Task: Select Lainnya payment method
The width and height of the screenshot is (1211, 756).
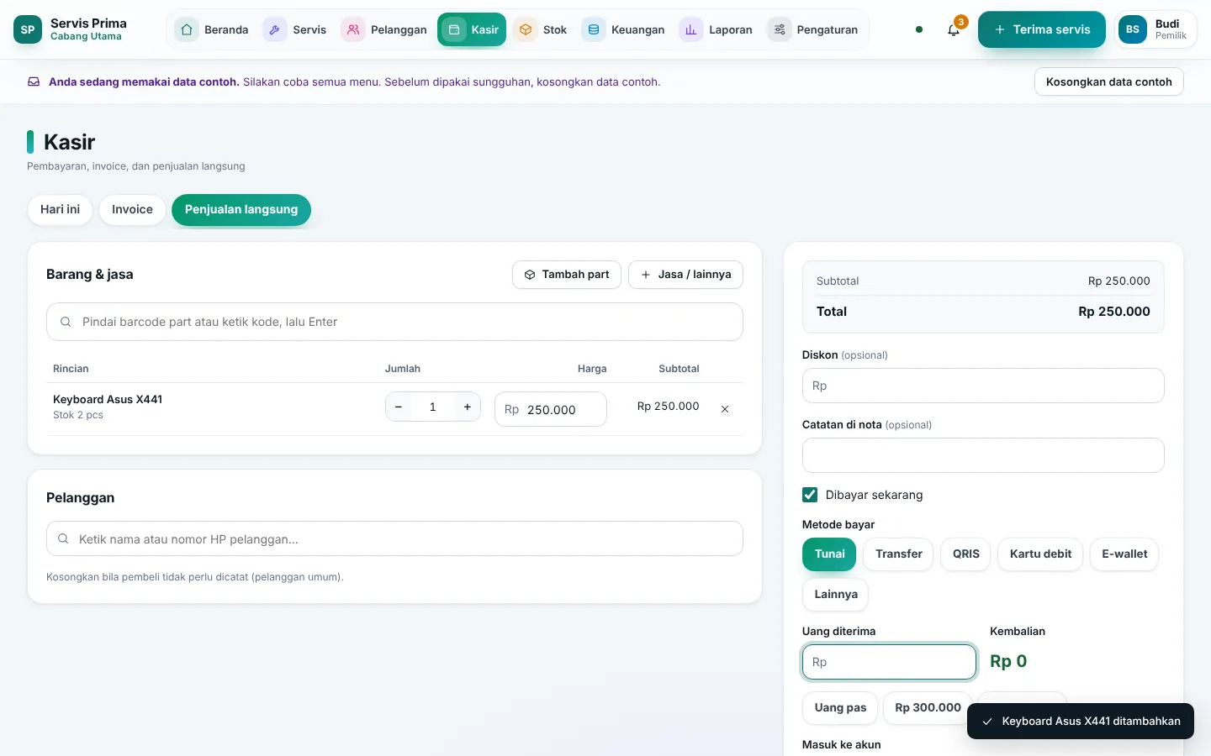Action: 836,595
